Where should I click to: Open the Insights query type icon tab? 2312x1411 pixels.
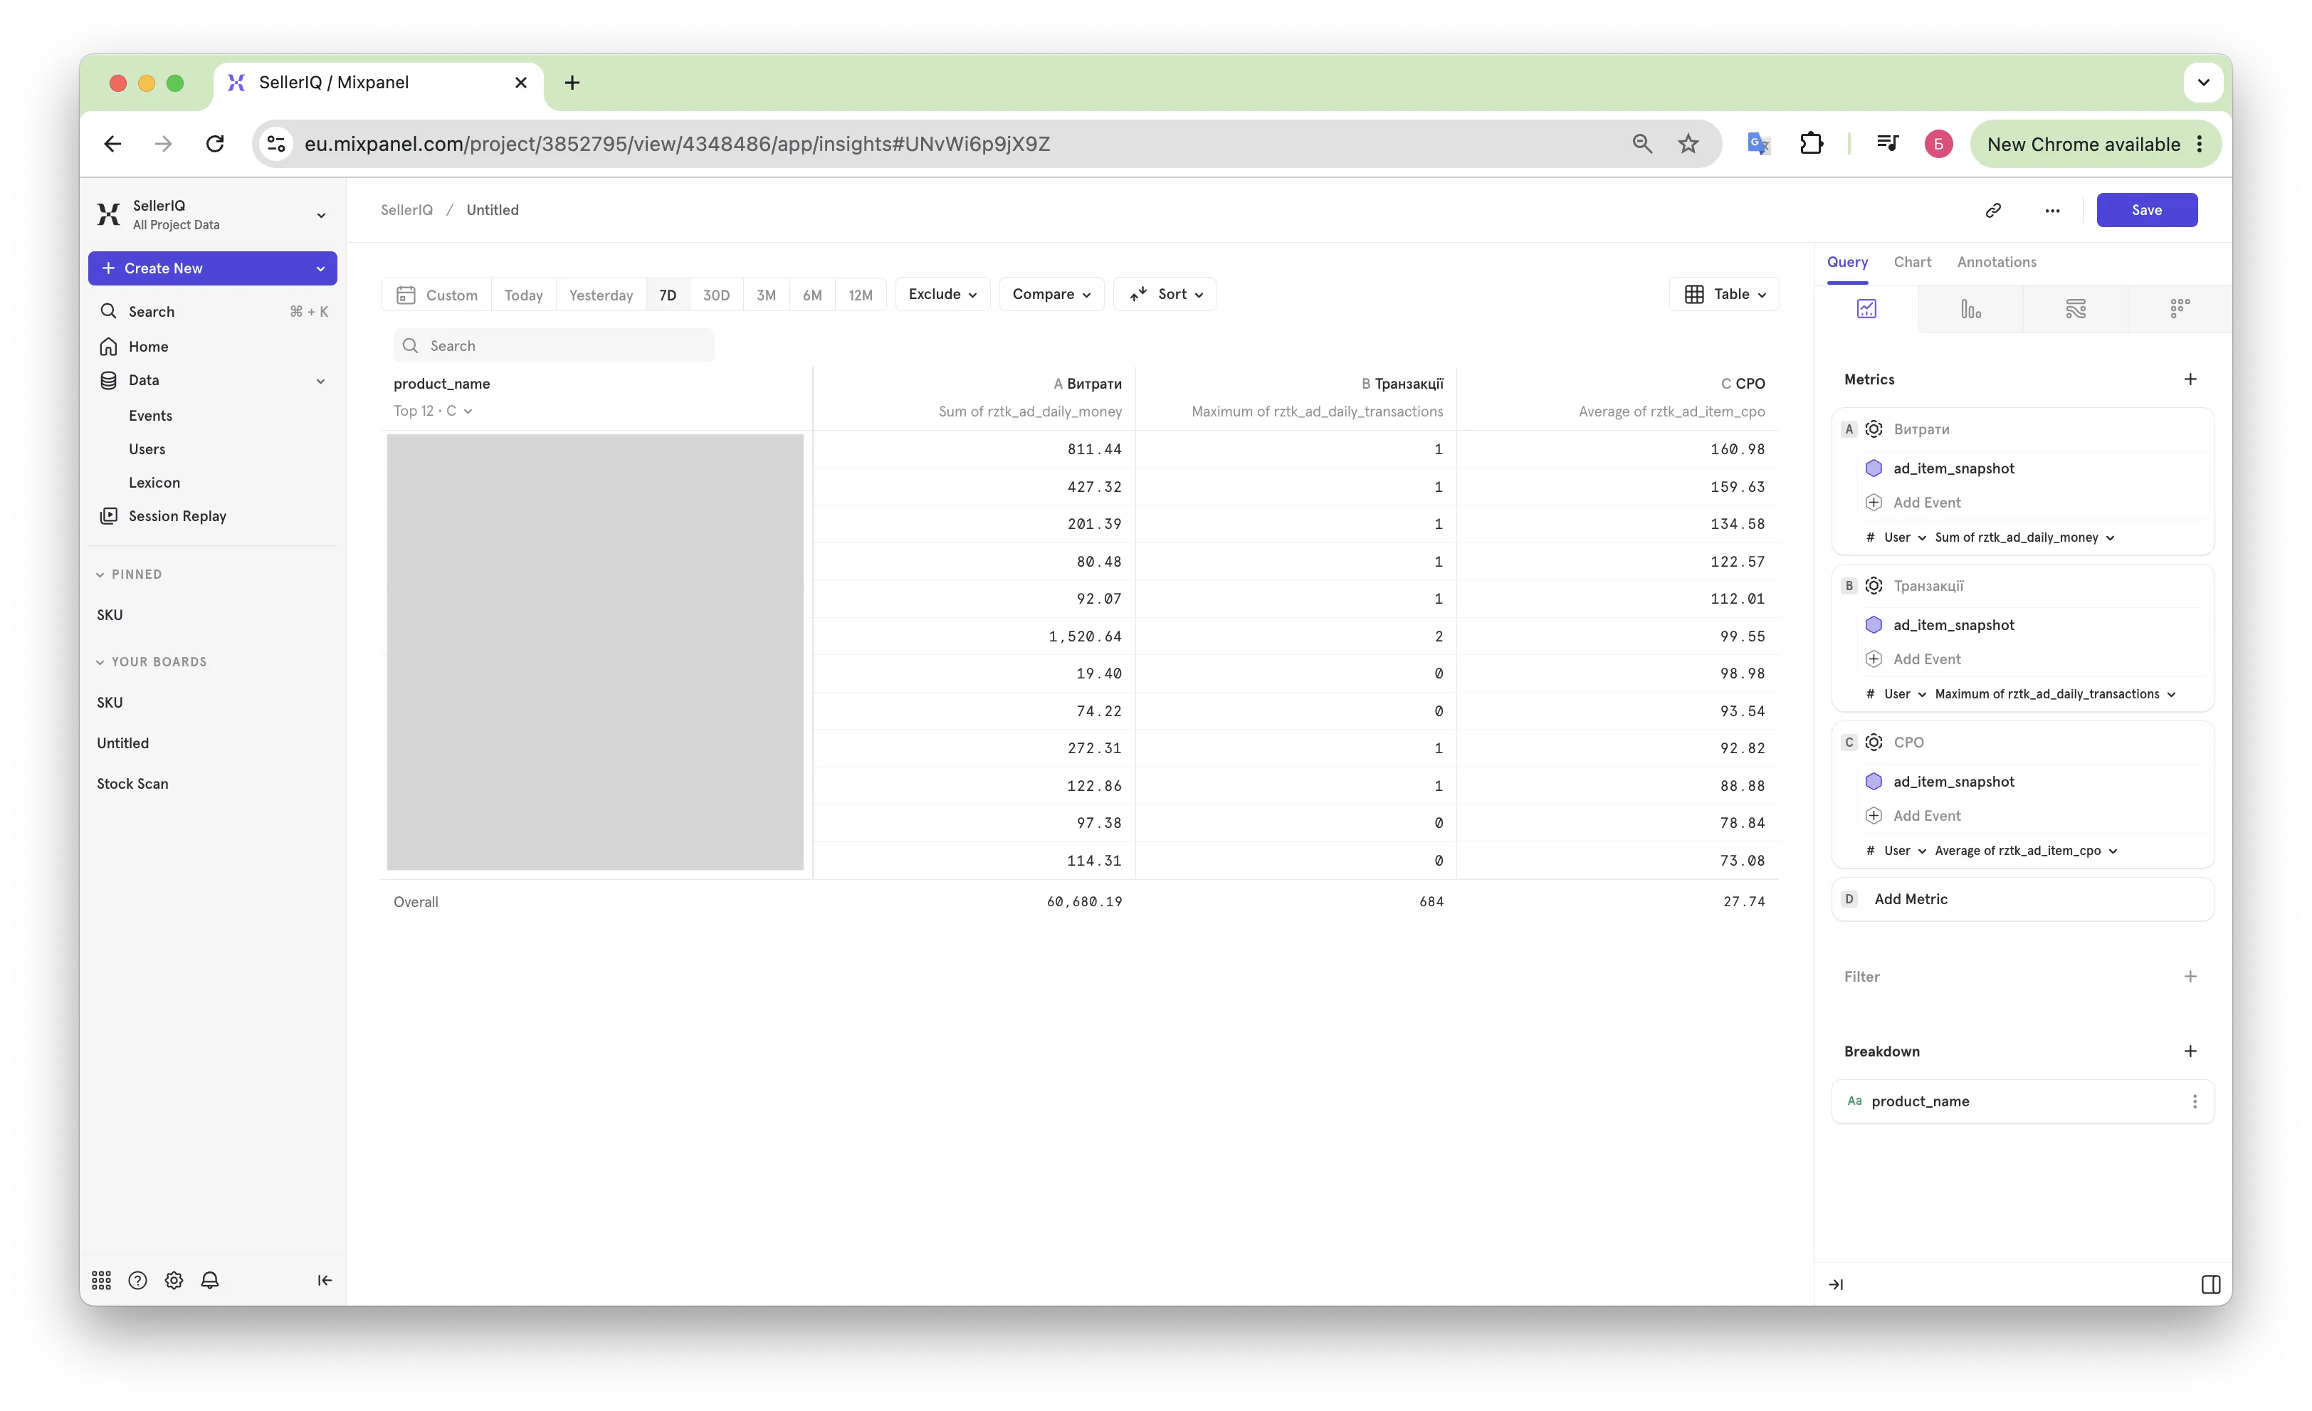[x=1866, y=309]
